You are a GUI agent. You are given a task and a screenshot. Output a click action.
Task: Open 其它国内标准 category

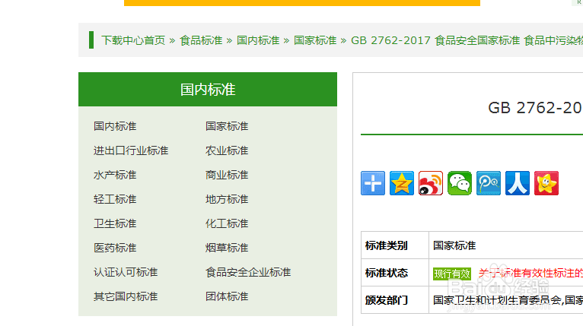pos(126,296)
